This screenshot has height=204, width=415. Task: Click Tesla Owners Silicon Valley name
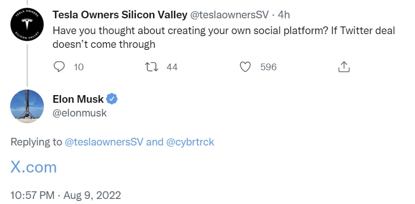(120, 15)
